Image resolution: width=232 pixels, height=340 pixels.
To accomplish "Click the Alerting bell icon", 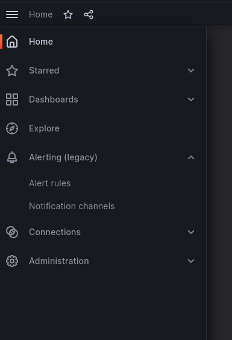I will [x=12, y=157].
